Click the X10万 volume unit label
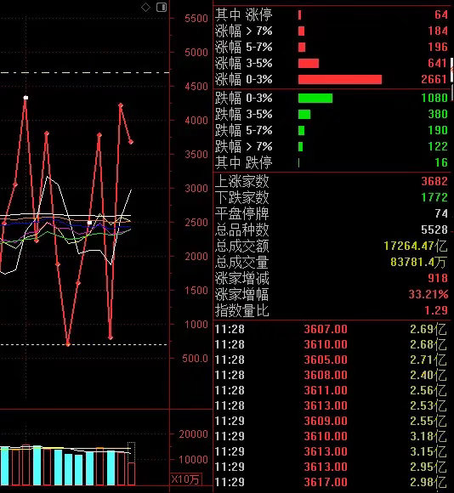The width and height of the screenshot is (454, 493). click(185, 479)
